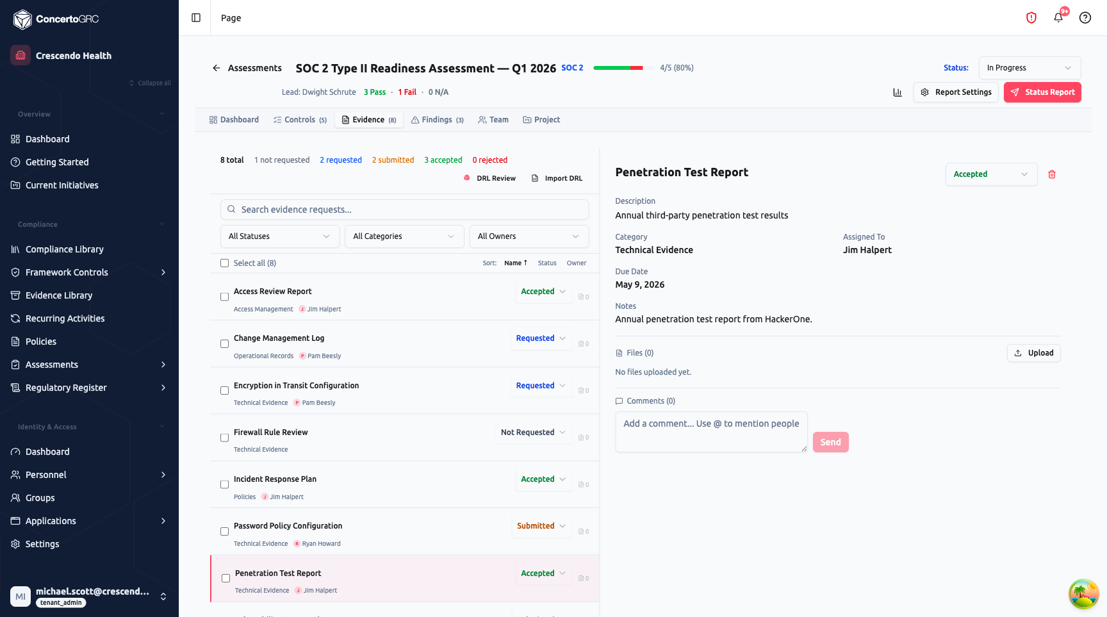Viewport: 1107px width, 617px height.
Task: Check the Select all (8) checkbox
Action: coord(224,263)
